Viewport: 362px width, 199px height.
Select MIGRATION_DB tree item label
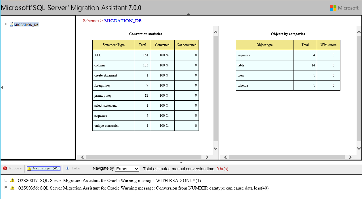click(26, 25)
